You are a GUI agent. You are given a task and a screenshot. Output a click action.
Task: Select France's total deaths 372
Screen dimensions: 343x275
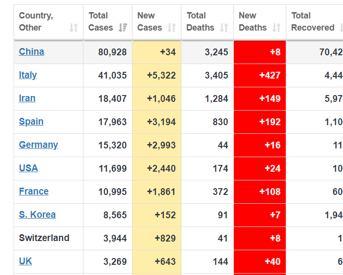click(220, 192)
